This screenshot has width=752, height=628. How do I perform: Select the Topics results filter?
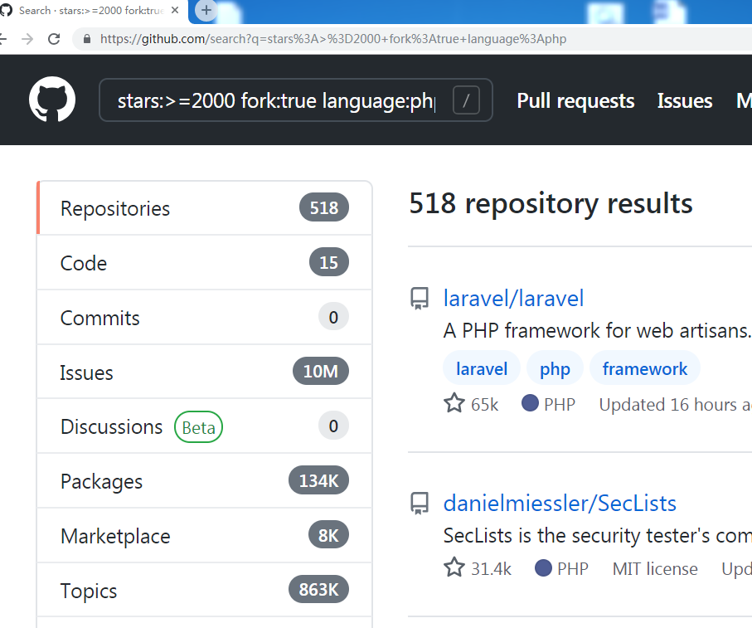(205, 590)
